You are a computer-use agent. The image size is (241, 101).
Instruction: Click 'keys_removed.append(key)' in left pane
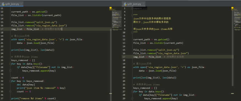pos(39,71)
